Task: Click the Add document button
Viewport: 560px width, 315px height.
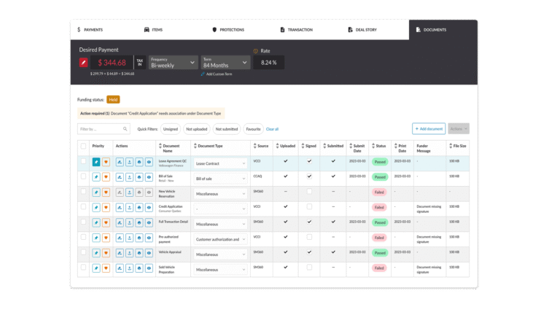Action: point(428,129)
